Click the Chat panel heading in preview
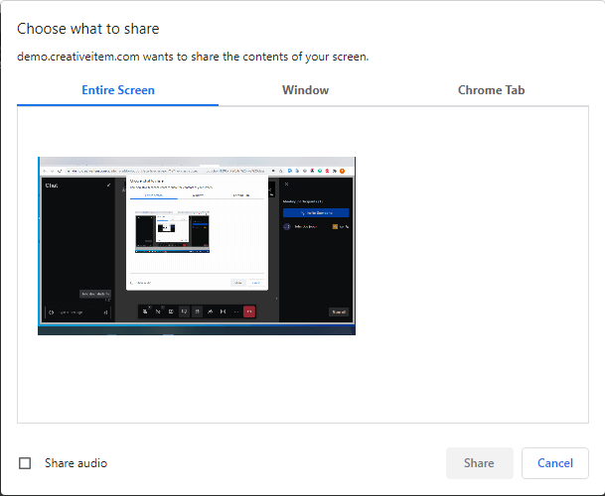Screen dimensions: 605x496 click(50, 185)
